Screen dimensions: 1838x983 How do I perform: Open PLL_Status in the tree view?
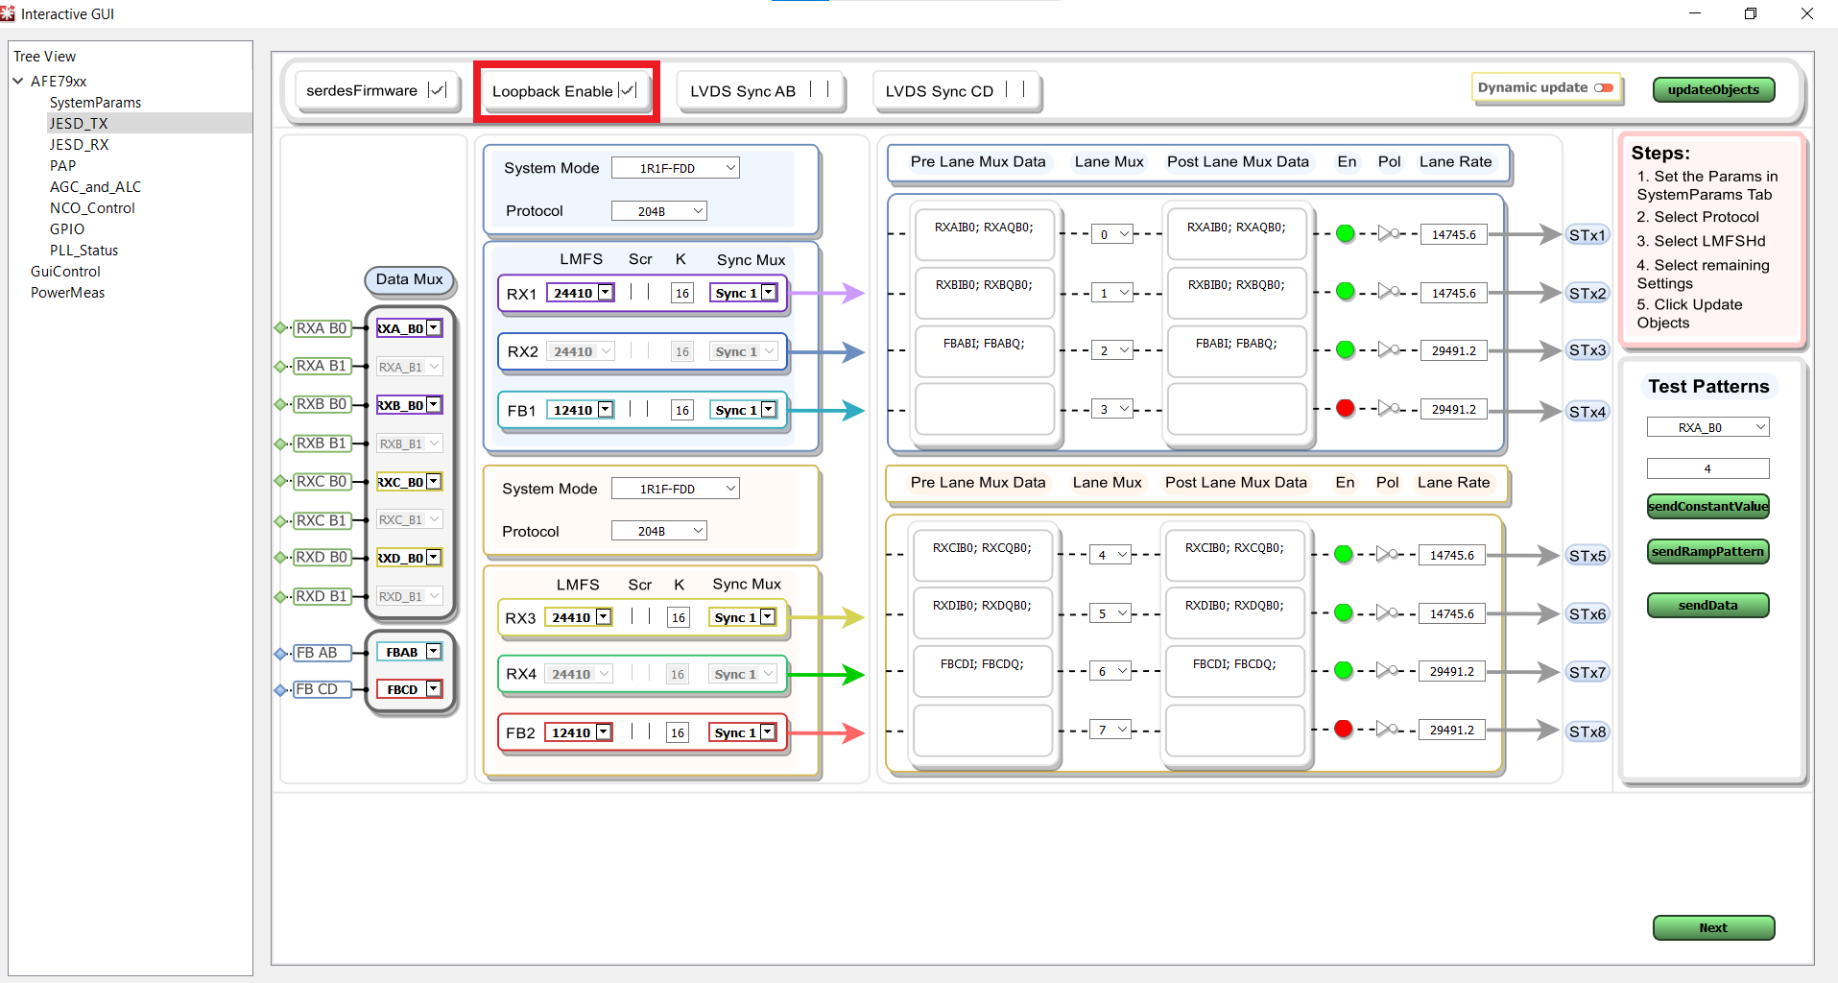pos(84,250)
